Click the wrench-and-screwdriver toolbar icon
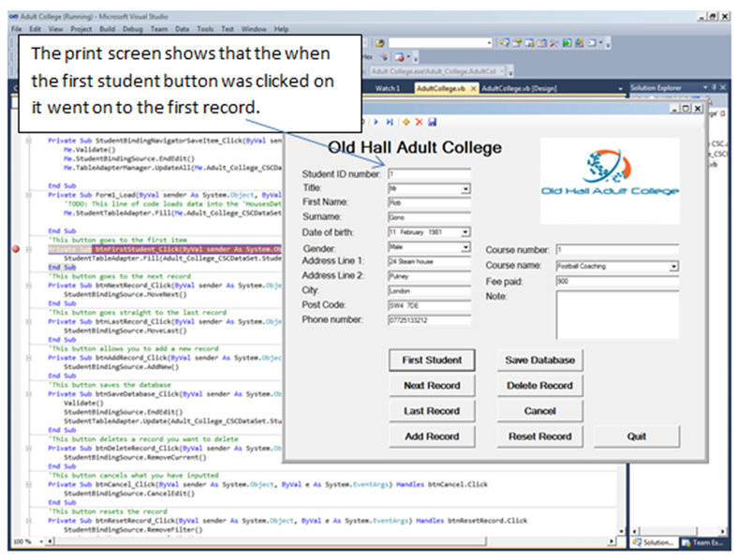 (x=554, y=43)
